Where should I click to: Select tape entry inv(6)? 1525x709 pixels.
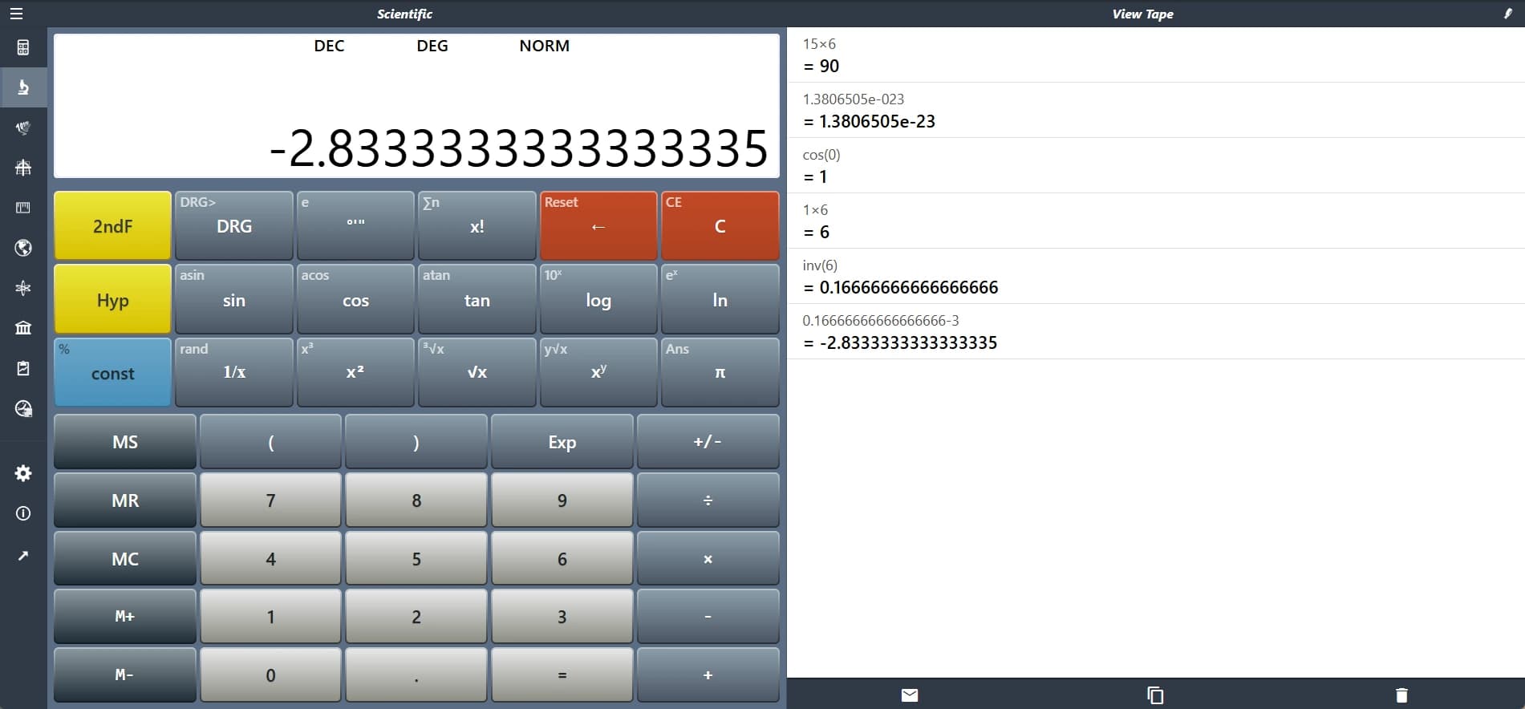[819, 265]
